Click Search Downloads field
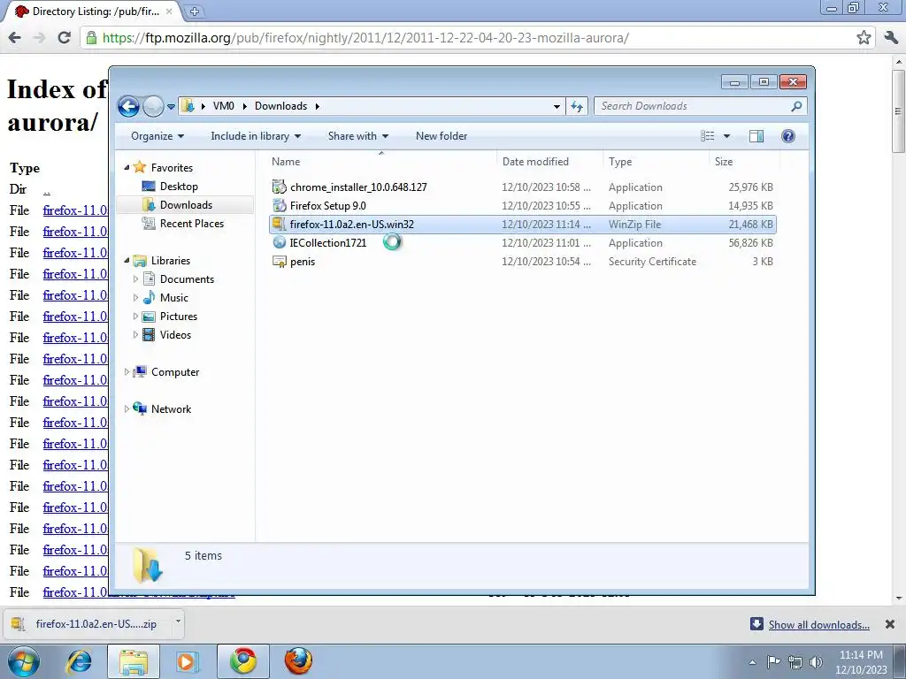The height and width of the screenshot is (679, 906). pyautogui.click(x=701, y=106)
